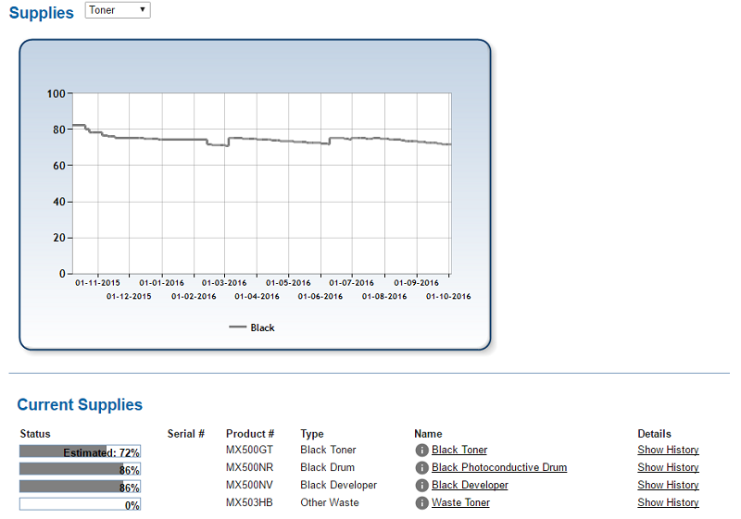The height and width of the screenshot is (519, 741).
Task: Click the 01-11-2015 axis label
Action: [x=97, y=282]
